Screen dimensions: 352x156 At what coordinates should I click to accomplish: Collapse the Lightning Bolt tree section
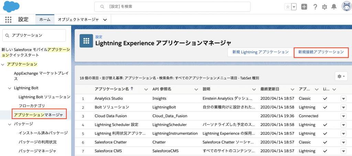(10, 88)
